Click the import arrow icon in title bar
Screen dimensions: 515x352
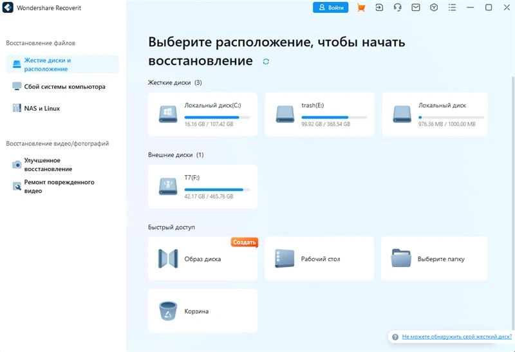(380, 8)
